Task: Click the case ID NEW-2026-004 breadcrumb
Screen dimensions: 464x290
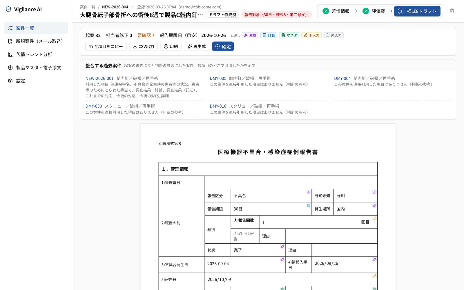Action: [115, 7]
